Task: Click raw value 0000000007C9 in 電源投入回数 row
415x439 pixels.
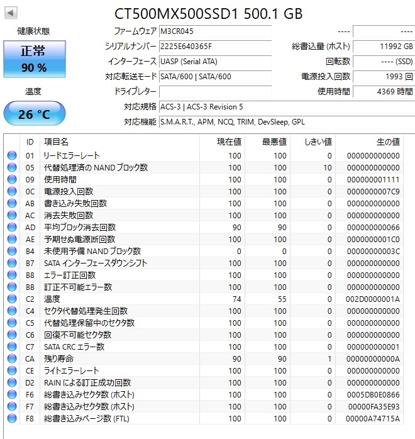Action: [373, 191]
